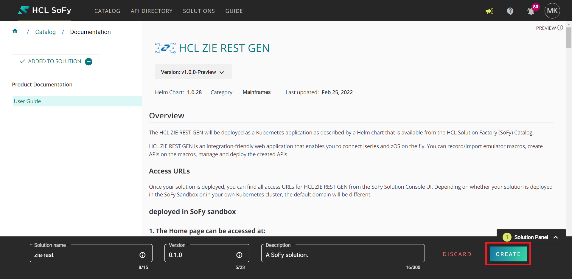572x279 pixels.
Task: Open the CATALOG menu
Action: pos(107,11)
